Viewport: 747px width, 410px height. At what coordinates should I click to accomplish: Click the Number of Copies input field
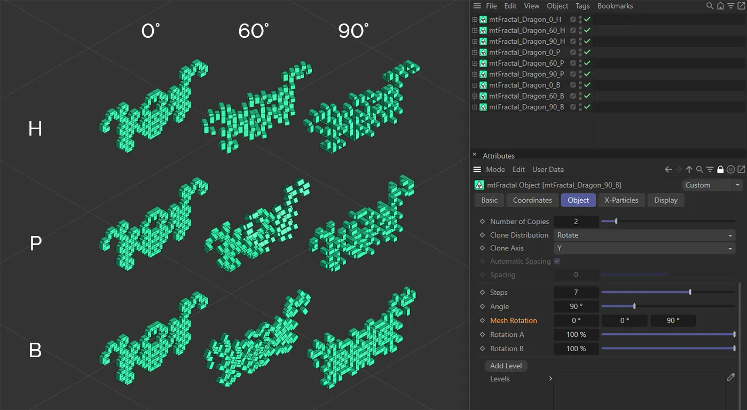[576, 221]
